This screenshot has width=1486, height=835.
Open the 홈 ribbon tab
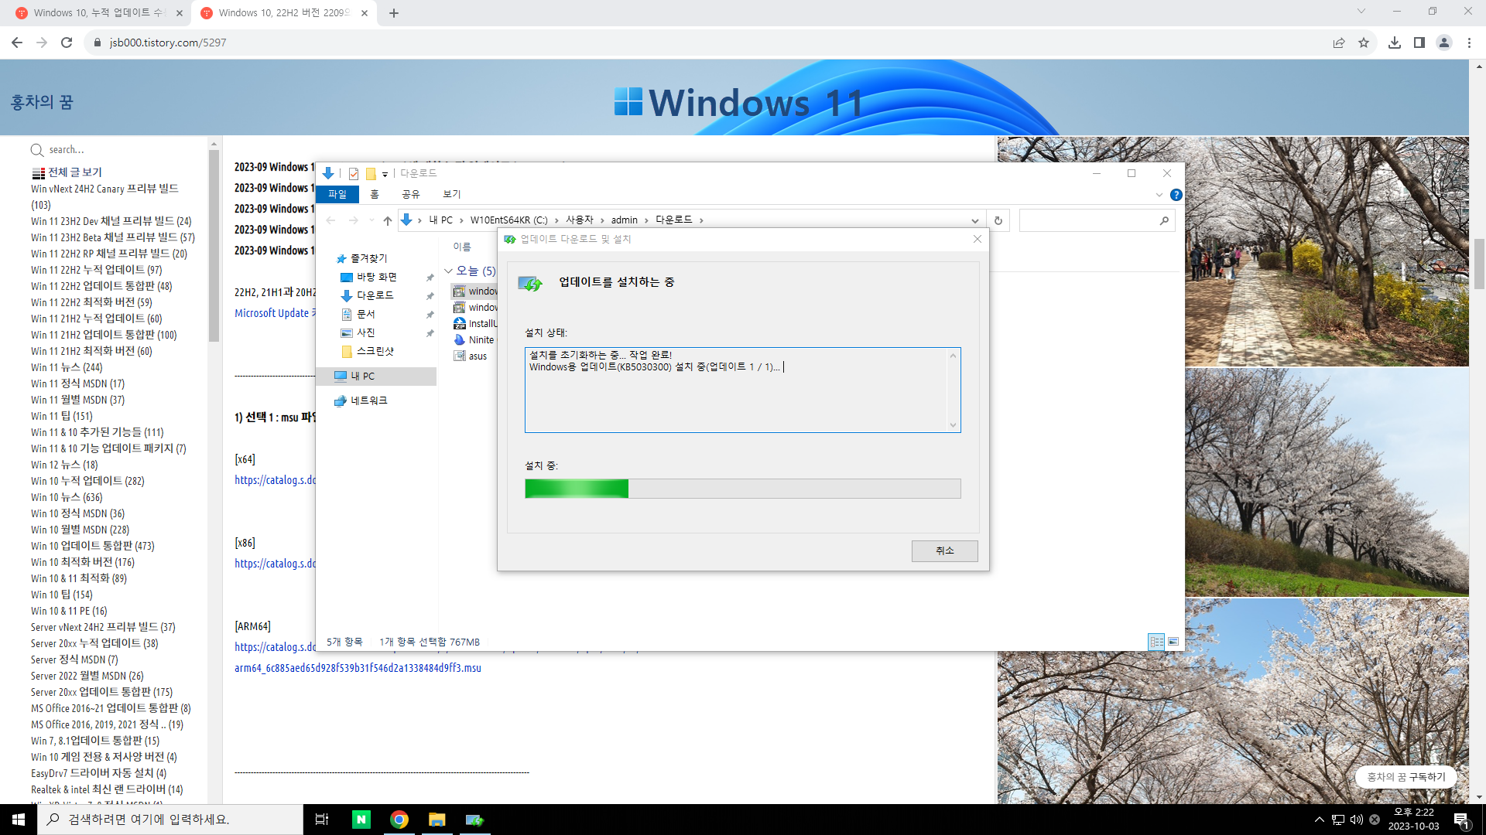point(375,194)
